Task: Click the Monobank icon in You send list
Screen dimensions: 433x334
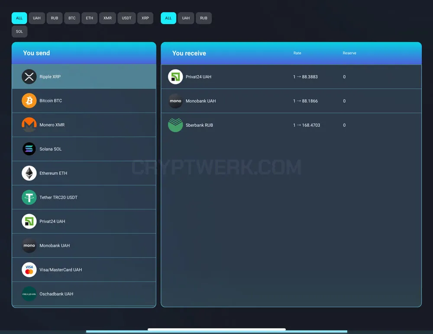Action: [x=29, y=246]
